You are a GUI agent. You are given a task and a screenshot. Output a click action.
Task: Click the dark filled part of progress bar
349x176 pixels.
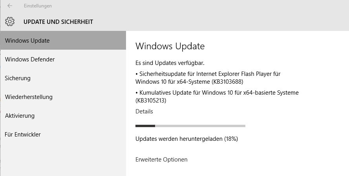[x=145, y=126]
